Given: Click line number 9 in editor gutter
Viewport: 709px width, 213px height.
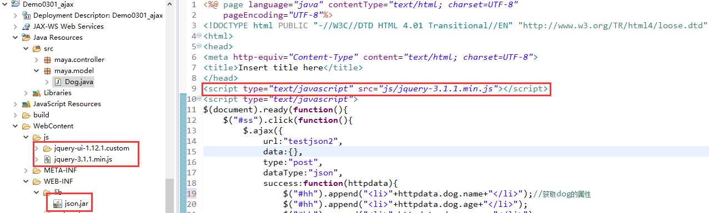Looking at the screenshot, I should click(194, 89).
